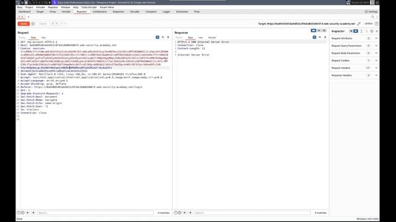Focus the request search field
Image resolution: width=396 pixels, height=222 pixels.
(x=95, y=213)
